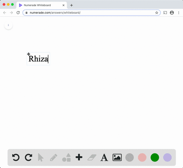
Task: Click the page 1 indicator circle
Action: point(8,25)
